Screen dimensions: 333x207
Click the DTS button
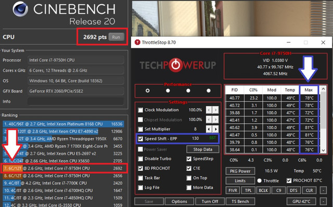(293, 190)
